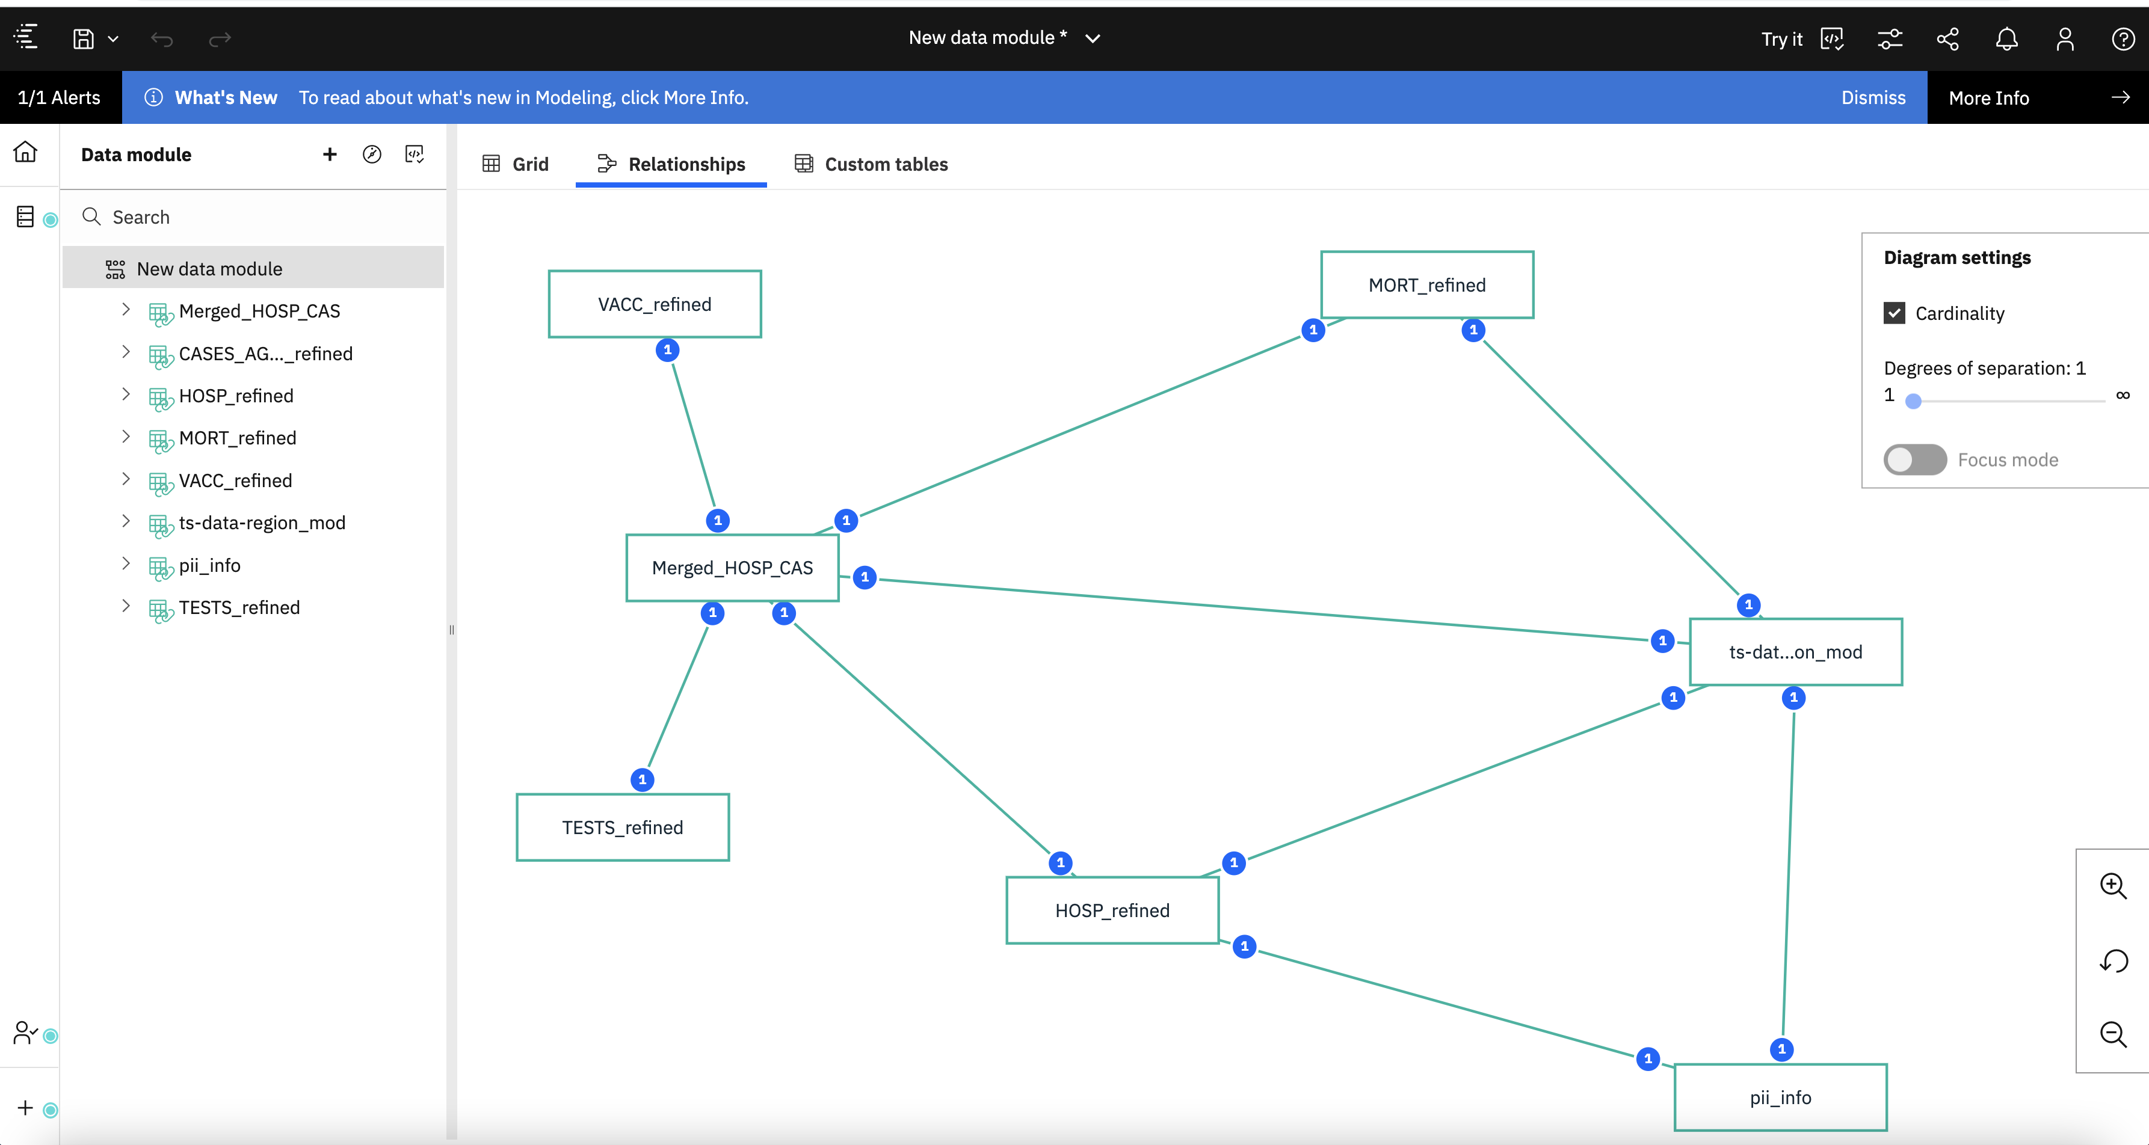Select the VACC_refined diagram node
This screenshot has width=2149, height=1145.
655,304
